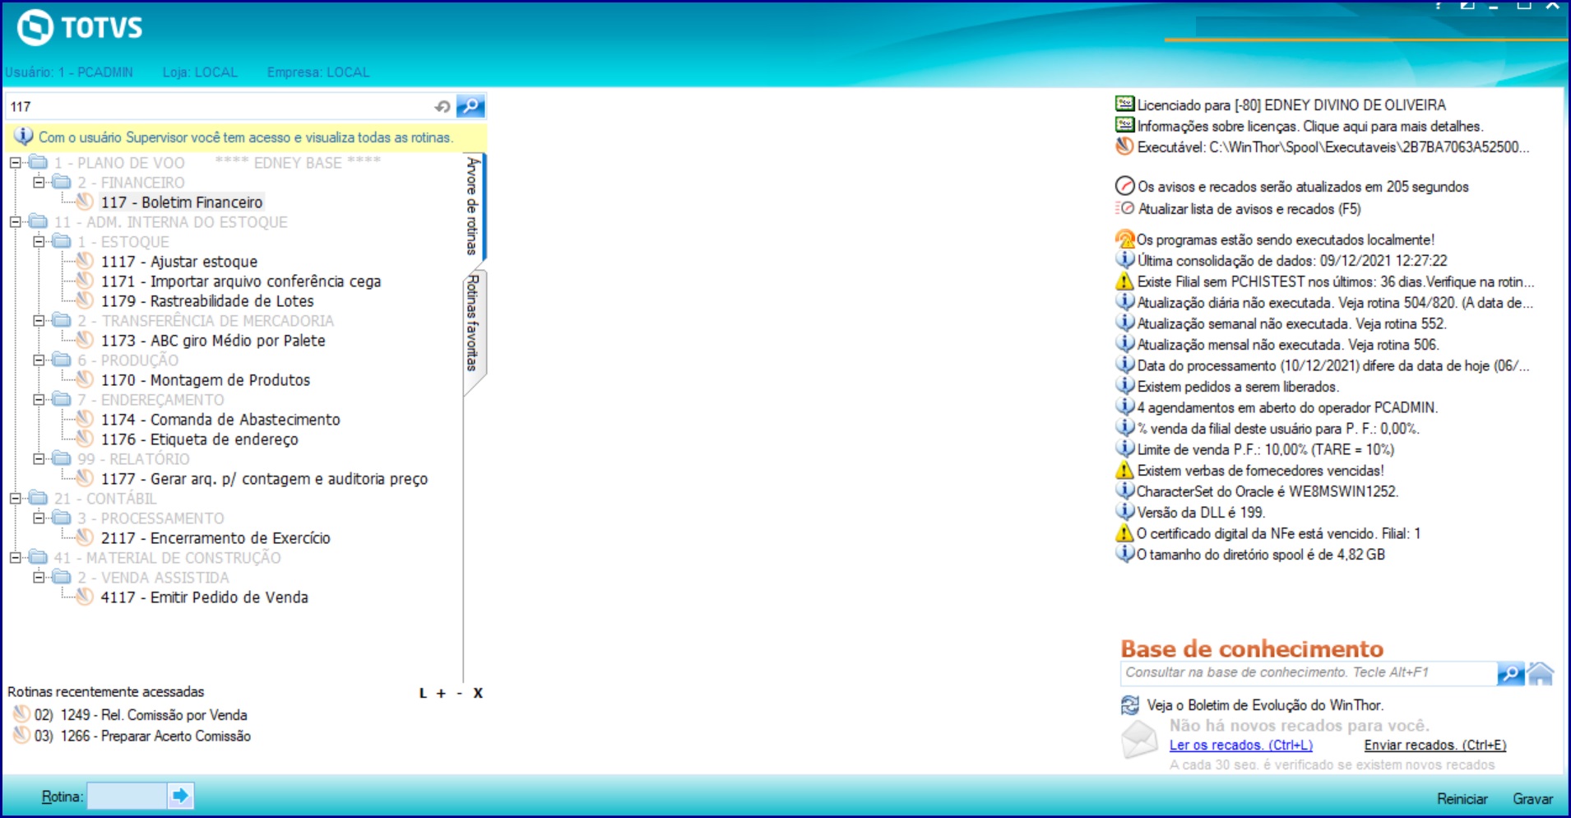Click the X button in recent routines
The height and width of the screenshot is (818, 1571).
(x=478, y=693)
